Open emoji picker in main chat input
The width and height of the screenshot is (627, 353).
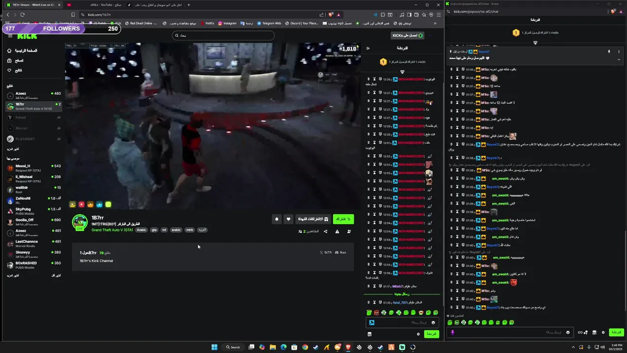pos(434,323)
